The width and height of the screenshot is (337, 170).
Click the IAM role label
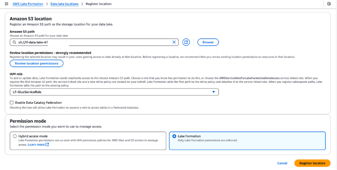16,74
